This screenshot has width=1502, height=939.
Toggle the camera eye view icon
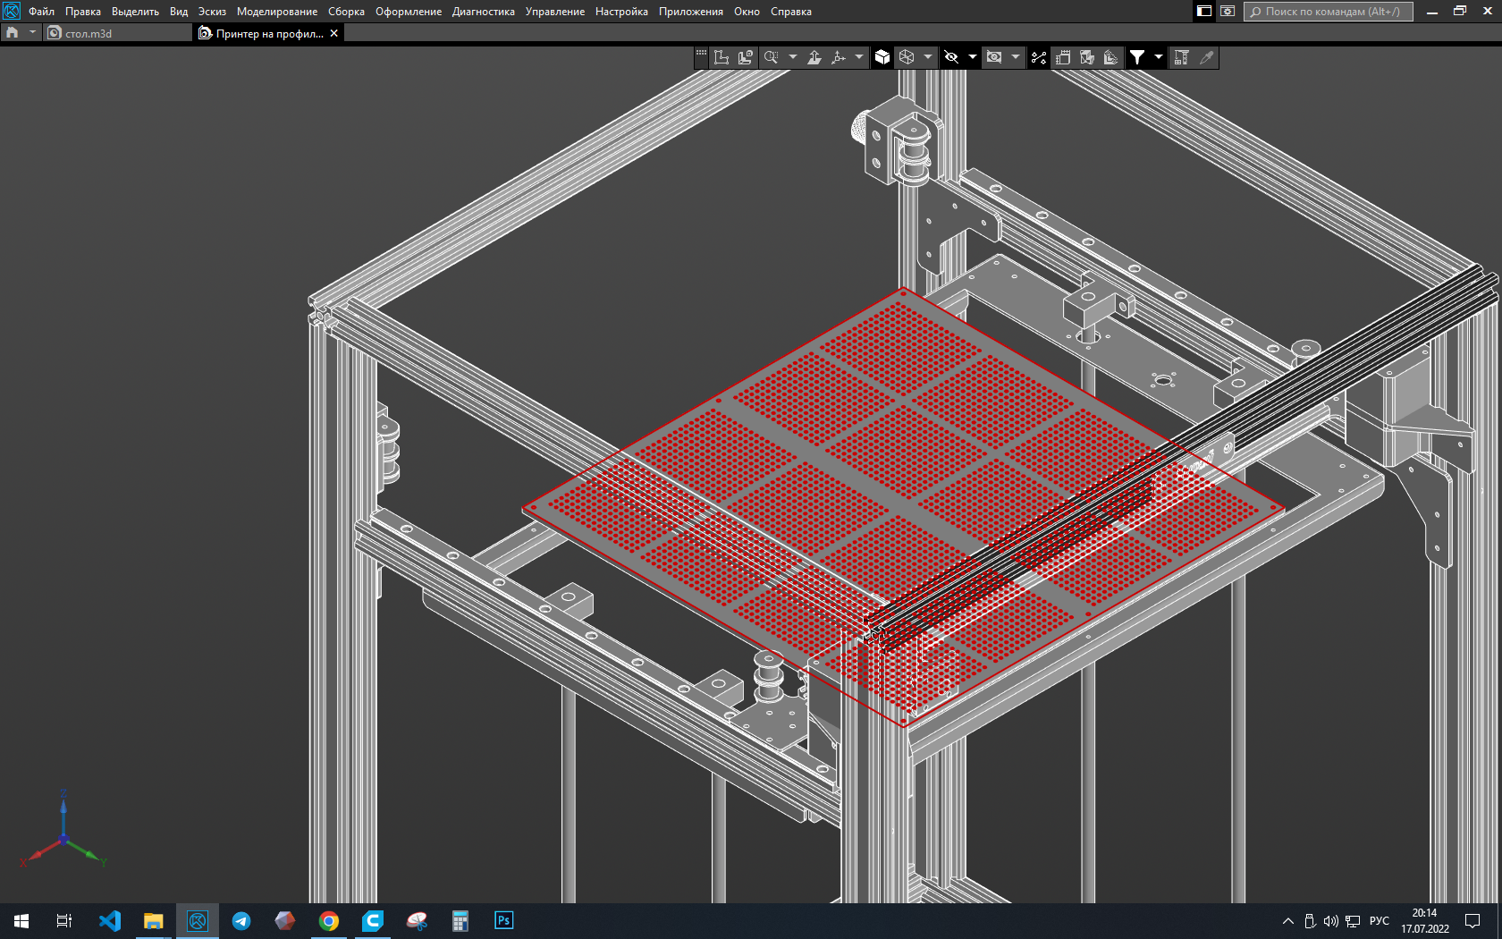(994, 57)
